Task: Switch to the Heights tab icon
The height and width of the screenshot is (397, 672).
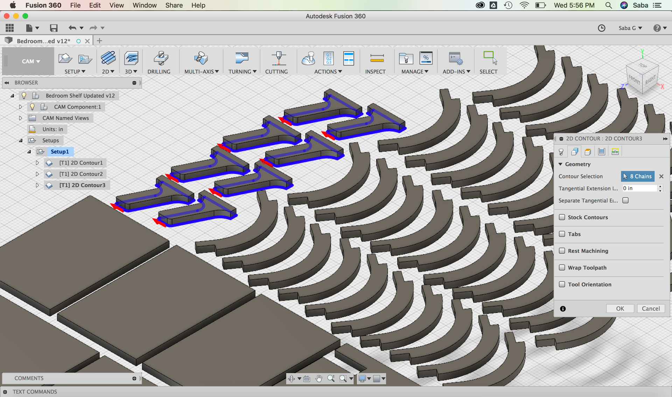Action: (588, 151)
